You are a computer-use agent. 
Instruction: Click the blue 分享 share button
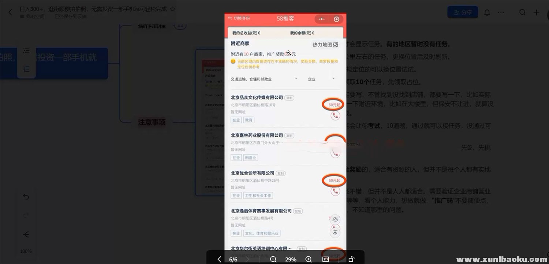pos(462,12)
